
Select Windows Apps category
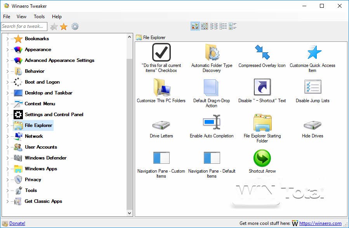(x=41, y=169)
